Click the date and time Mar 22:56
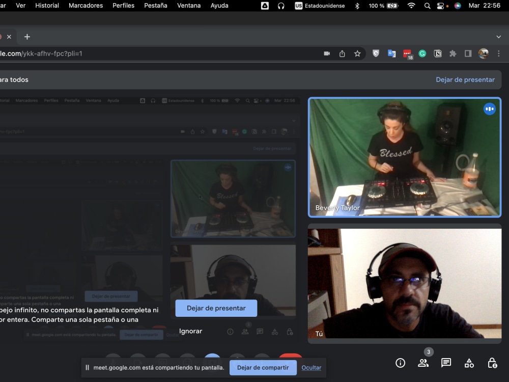Image resolution: width=509 pixels, height=382 pixels. tap(485, 6)
